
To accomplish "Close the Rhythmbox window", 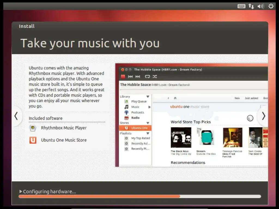I will coord(123,70).
